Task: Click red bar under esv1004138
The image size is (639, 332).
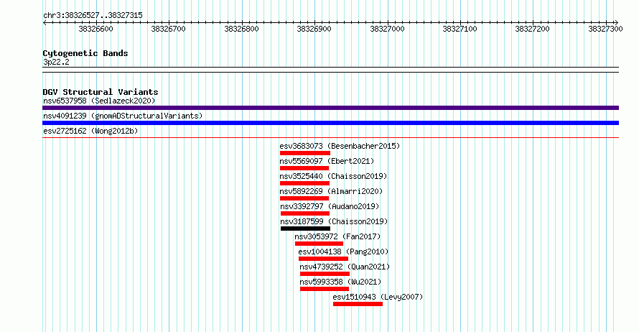Action: [324, 259]
